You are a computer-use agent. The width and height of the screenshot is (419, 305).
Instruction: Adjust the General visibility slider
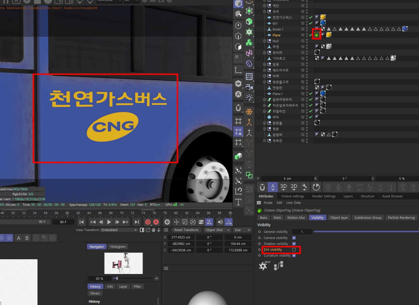click(x=366, y=232)
